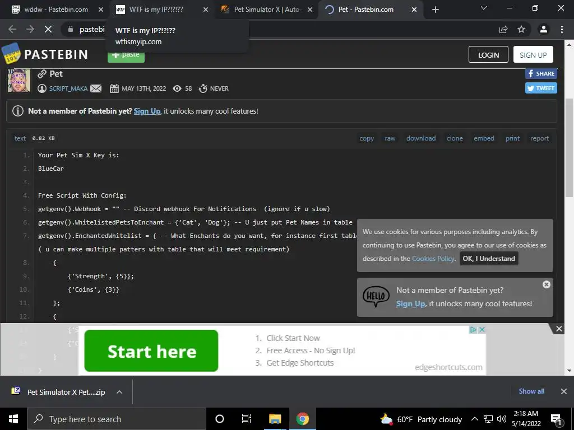Download the paste
This screenshot has width=574, height=430.
[x=421, y=138]
